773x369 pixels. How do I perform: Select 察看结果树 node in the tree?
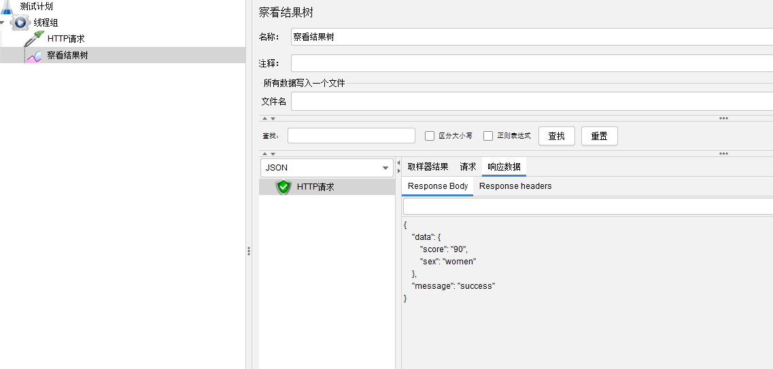coord(67,55)
